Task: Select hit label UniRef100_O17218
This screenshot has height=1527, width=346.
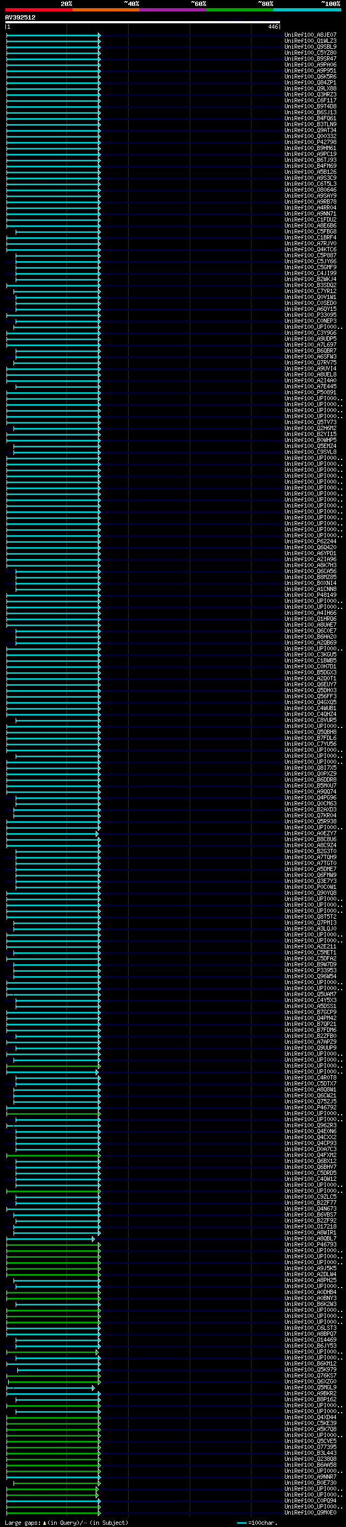Action: pyautogui.click(x=310, y=1226)
